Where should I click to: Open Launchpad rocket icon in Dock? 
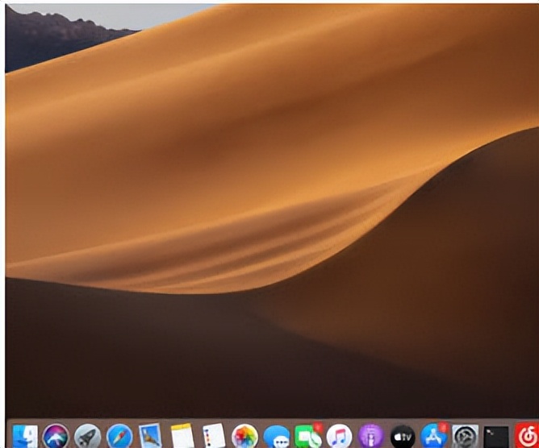87,437
